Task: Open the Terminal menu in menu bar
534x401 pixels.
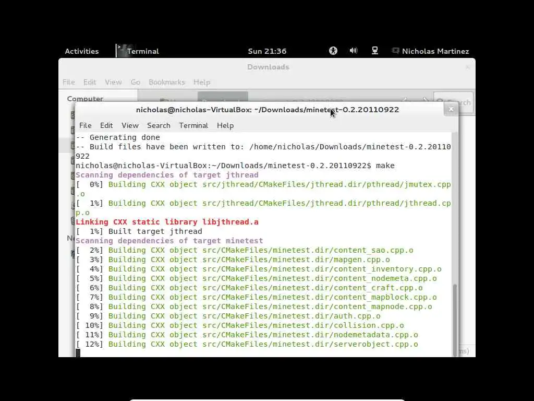Action: point(193,125)
